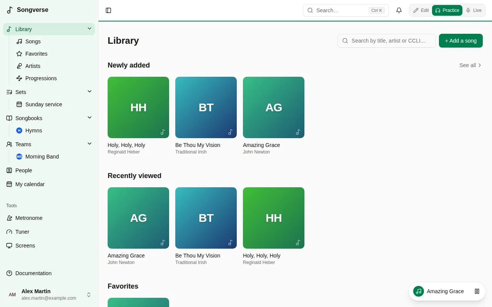Viewport: 492px width, 307px height.
Task: Click the Reginald Heber artist under Newly added
Action: 124,152
